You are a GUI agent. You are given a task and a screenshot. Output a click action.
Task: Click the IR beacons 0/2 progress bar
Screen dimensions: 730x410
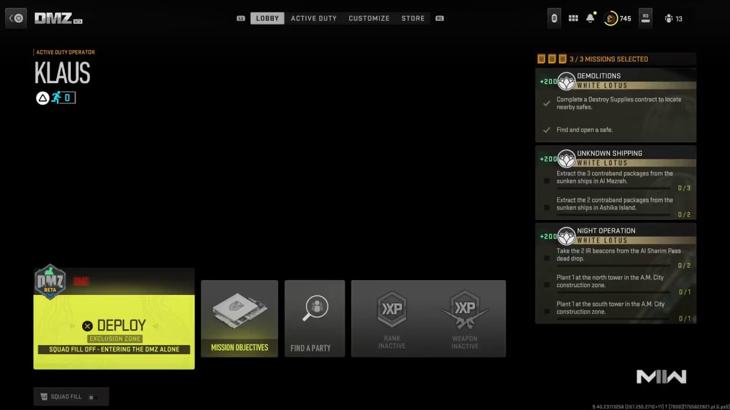pos(614,265)
